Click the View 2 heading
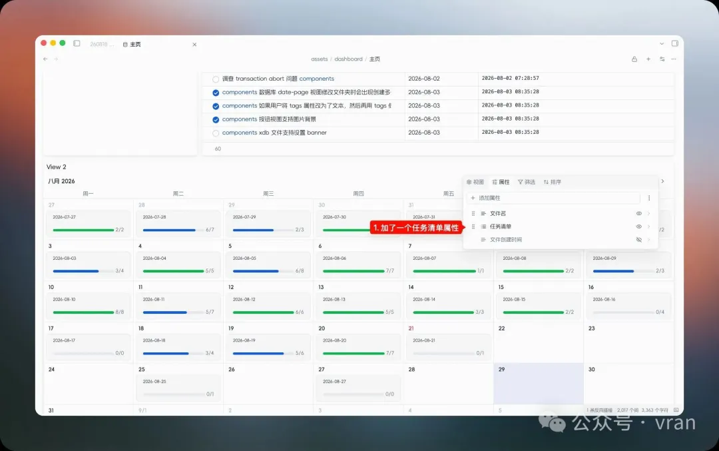The height and width of the screenshot is (451, 719). click(56, 167)
